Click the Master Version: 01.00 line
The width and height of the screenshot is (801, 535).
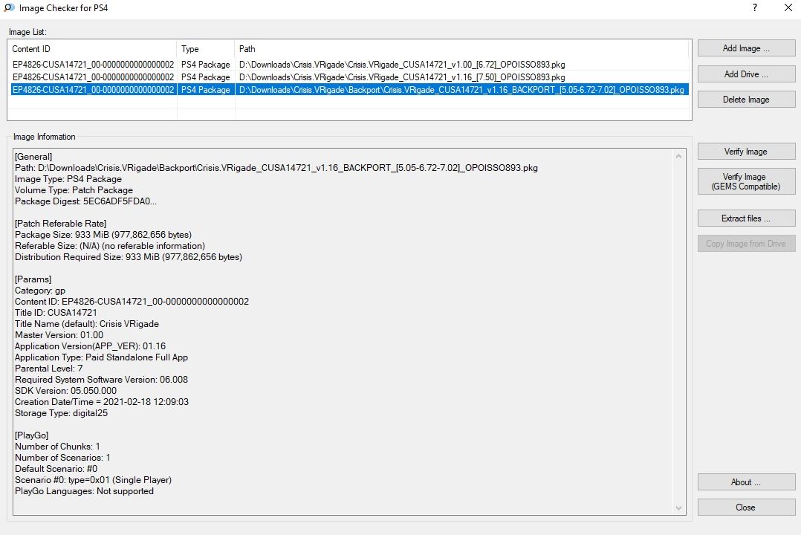click(x=59, y=335)
